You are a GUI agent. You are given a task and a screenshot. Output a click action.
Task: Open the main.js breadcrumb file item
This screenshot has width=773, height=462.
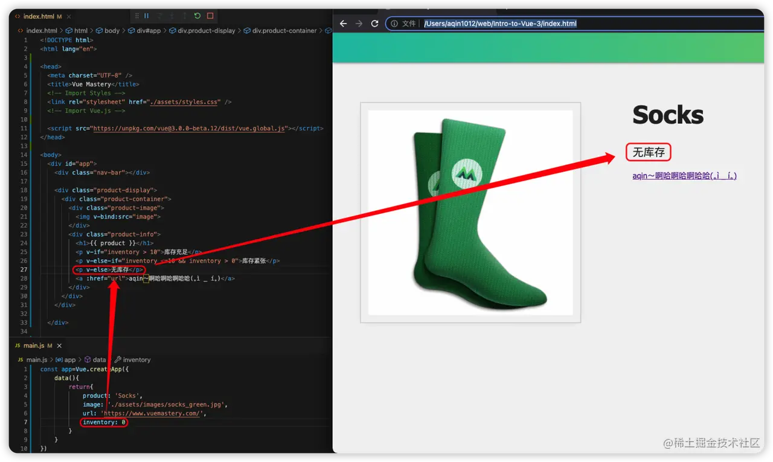[x=33, y=359]
